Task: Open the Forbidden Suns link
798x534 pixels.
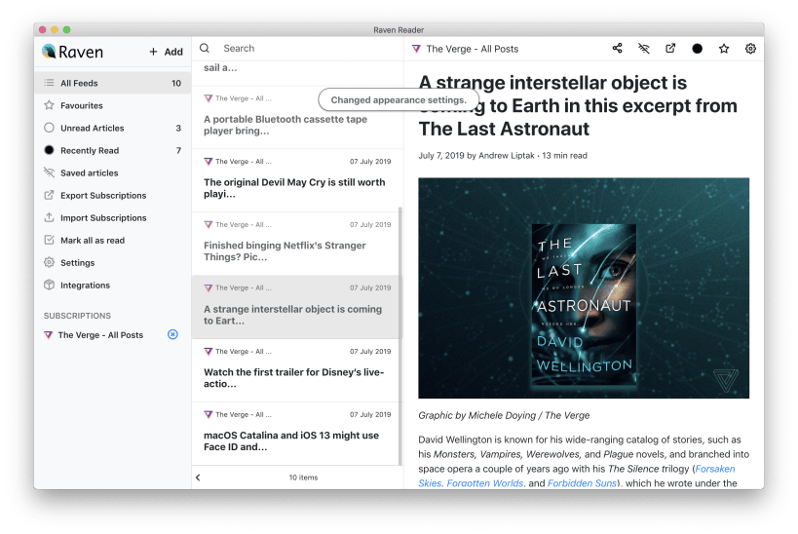Action: click(583, 483)
